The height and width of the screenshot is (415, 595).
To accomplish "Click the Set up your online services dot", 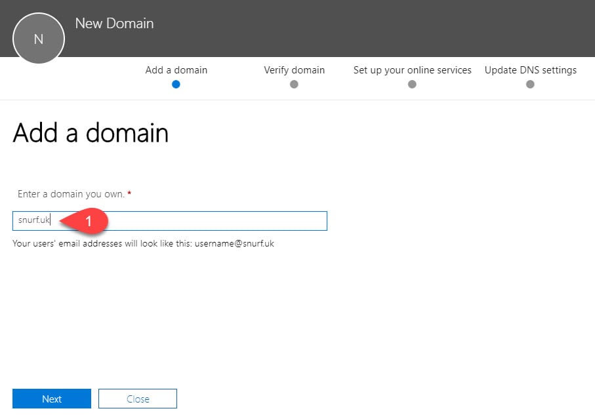I will coord(412,84).
